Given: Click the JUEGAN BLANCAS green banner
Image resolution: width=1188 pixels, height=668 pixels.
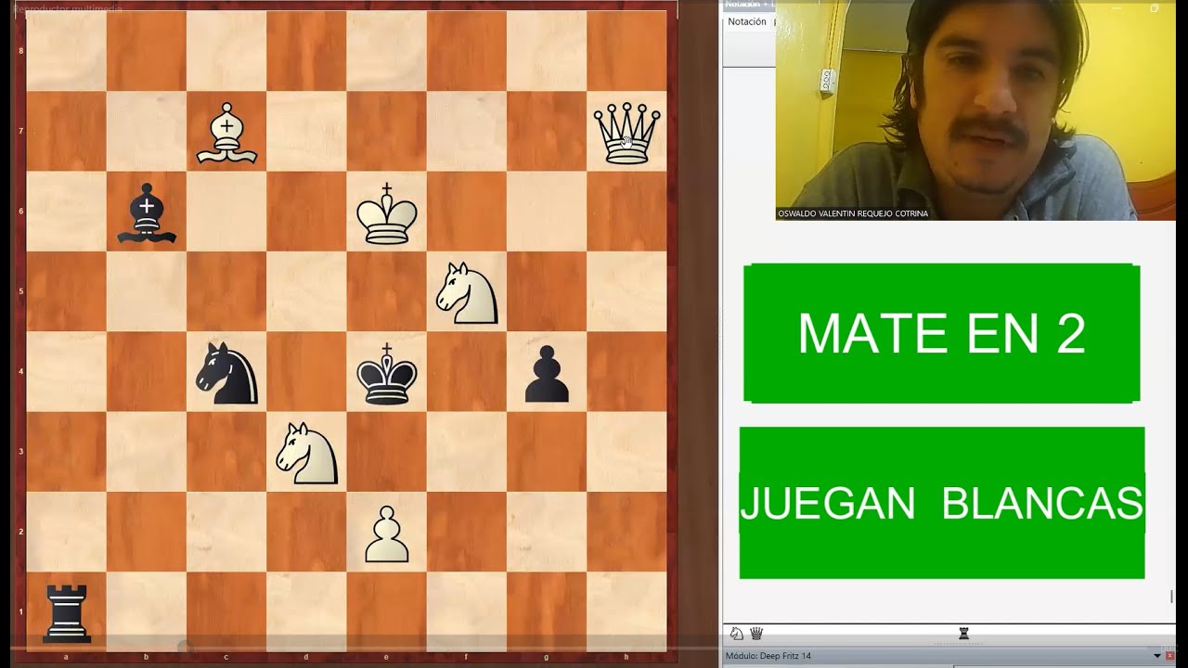Looking at the screenshot, I should click(942, 503).
